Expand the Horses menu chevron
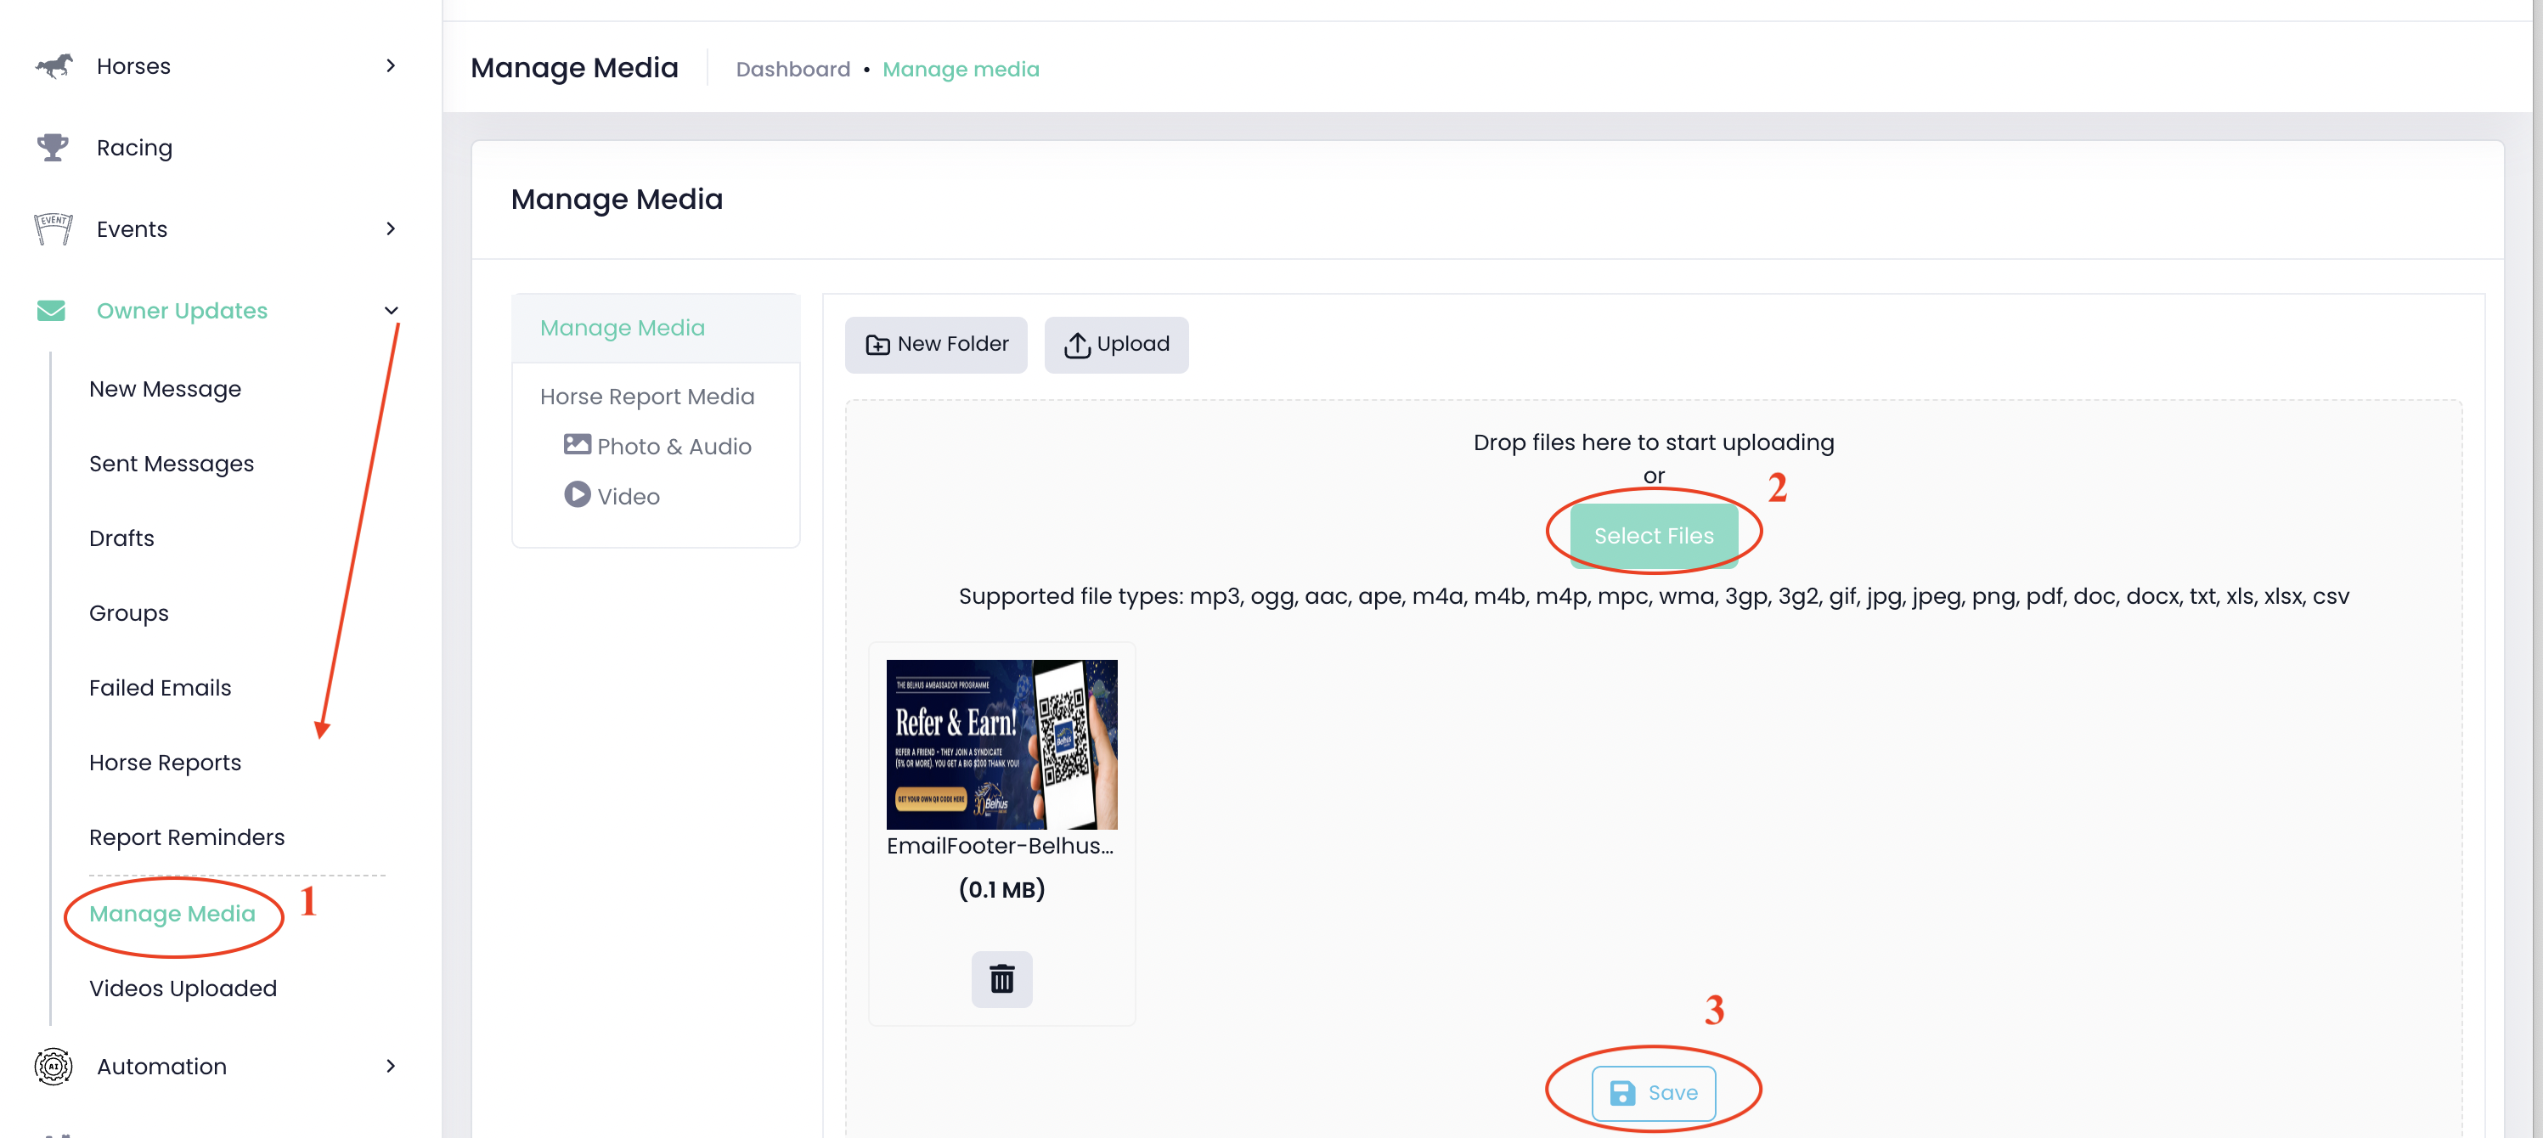 click(x=391, y=66)
